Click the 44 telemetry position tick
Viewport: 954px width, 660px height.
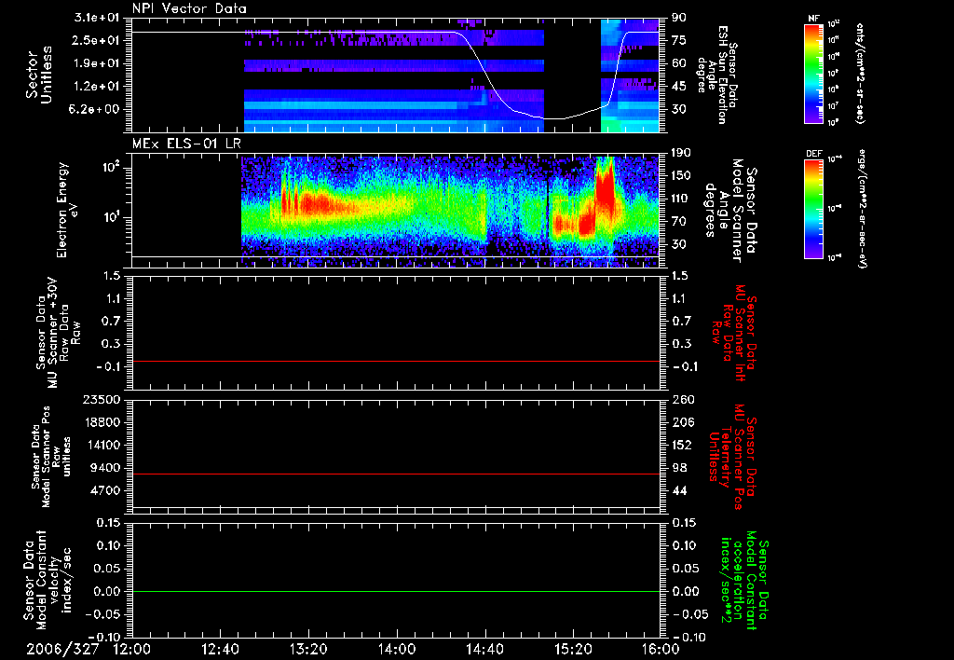(x=679, y=490)
